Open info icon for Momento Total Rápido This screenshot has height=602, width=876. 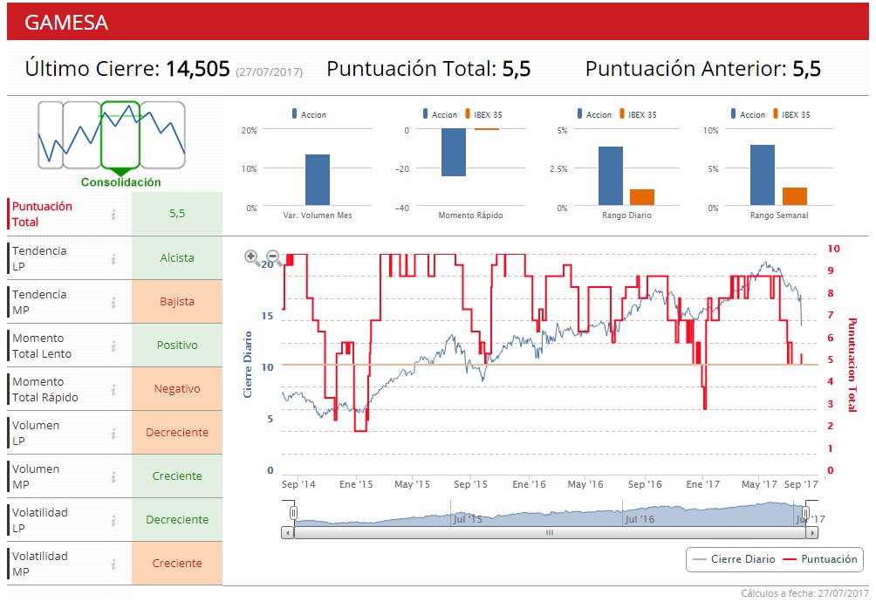click(x=113, y=389)
